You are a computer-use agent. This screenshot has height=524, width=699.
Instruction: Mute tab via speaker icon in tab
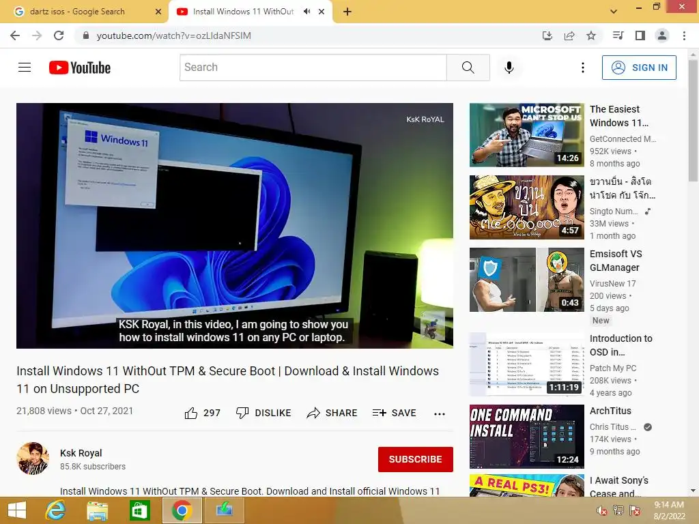click(x=306, y=12)
